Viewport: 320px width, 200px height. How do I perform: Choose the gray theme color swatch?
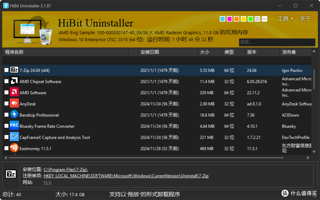(x=257, y=19)
